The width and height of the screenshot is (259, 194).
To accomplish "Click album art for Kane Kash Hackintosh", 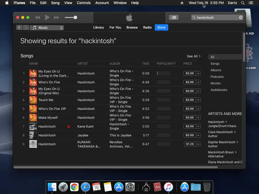I will pos(33,126).
